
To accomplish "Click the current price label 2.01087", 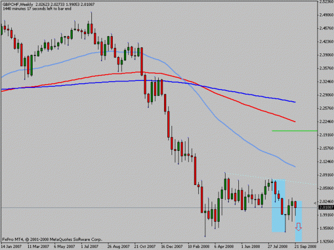I will tap(326, 207).
